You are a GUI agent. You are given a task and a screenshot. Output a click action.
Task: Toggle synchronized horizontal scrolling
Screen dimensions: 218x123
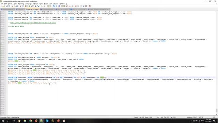tap(51, 6)
